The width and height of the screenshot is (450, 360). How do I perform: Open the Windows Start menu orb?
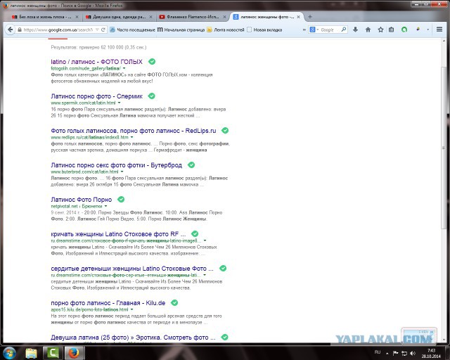9,353
